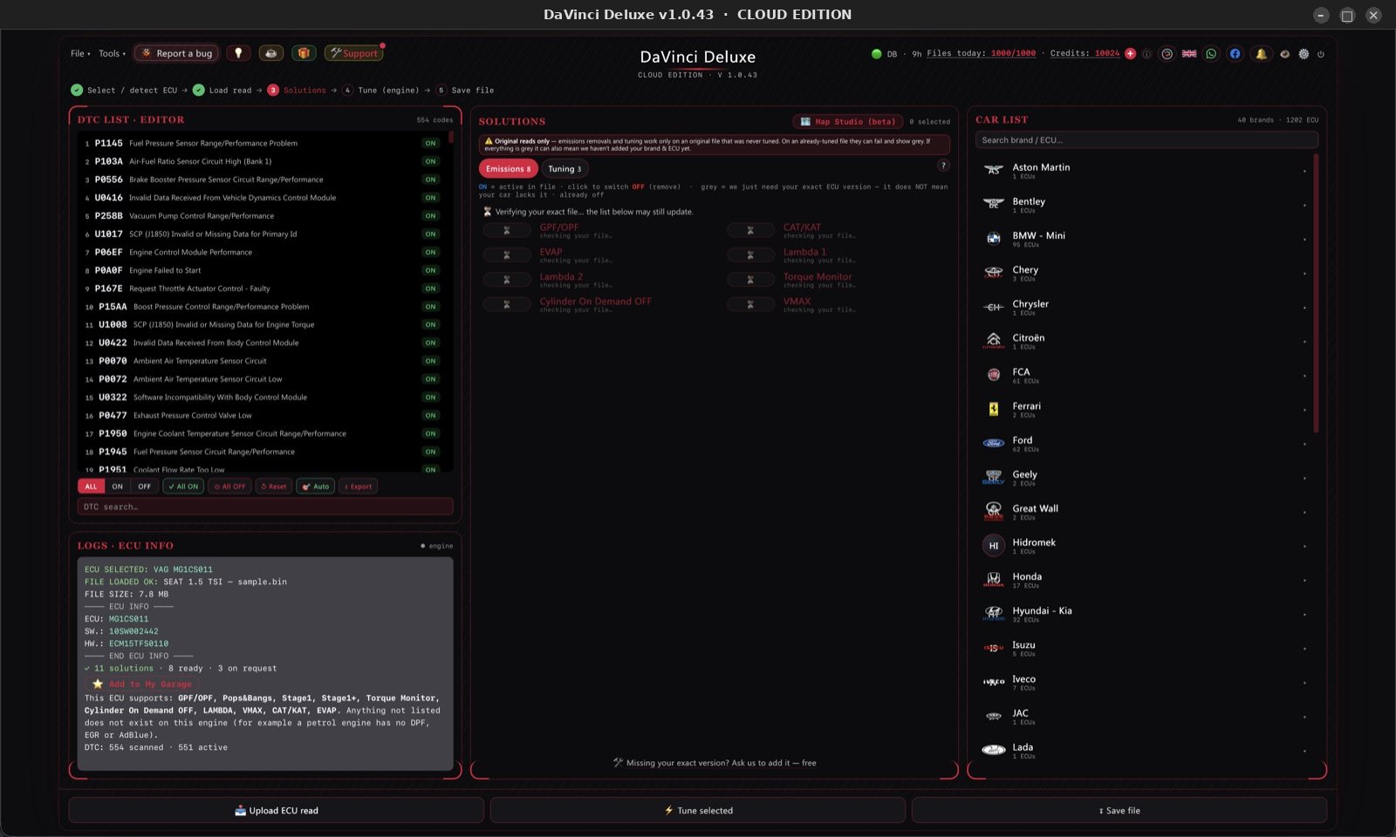This screenshot has height=837, width=1396.
Task: Click the Ford logo icon
Action: tap(994, 444)
